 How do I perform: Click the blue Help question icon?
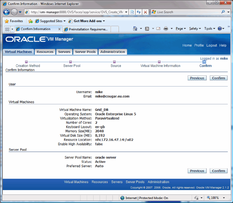coord(220,29)
